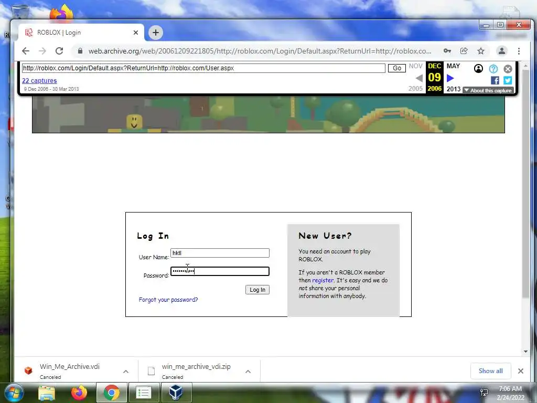This screenshot has height=403, width=537.
Task: Click the Wayback Machine URL field
Action: point(203,68)
